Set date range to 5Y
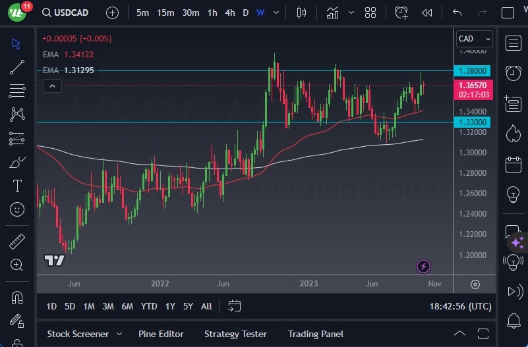The image size is (528, 347). [188, 306]
